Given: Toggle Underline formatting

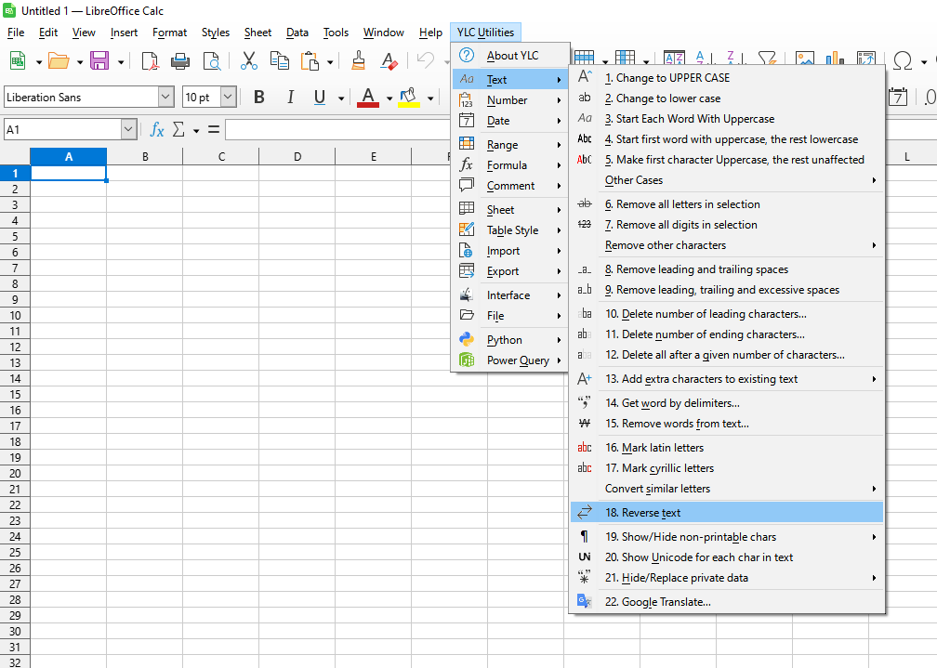Looking at the screenshot, I should [320, 98].
